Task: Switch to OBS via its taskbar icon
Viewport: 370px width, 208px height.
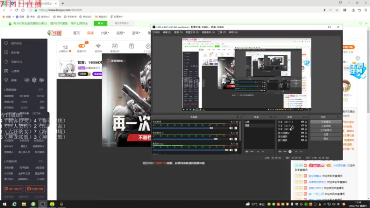Action: coord(43,204)
